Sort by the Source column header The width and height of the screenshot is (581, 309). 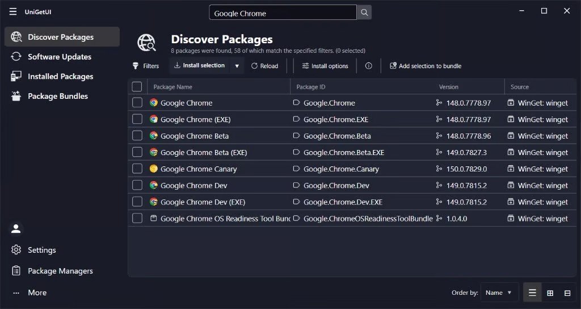(x=520, y=87)
